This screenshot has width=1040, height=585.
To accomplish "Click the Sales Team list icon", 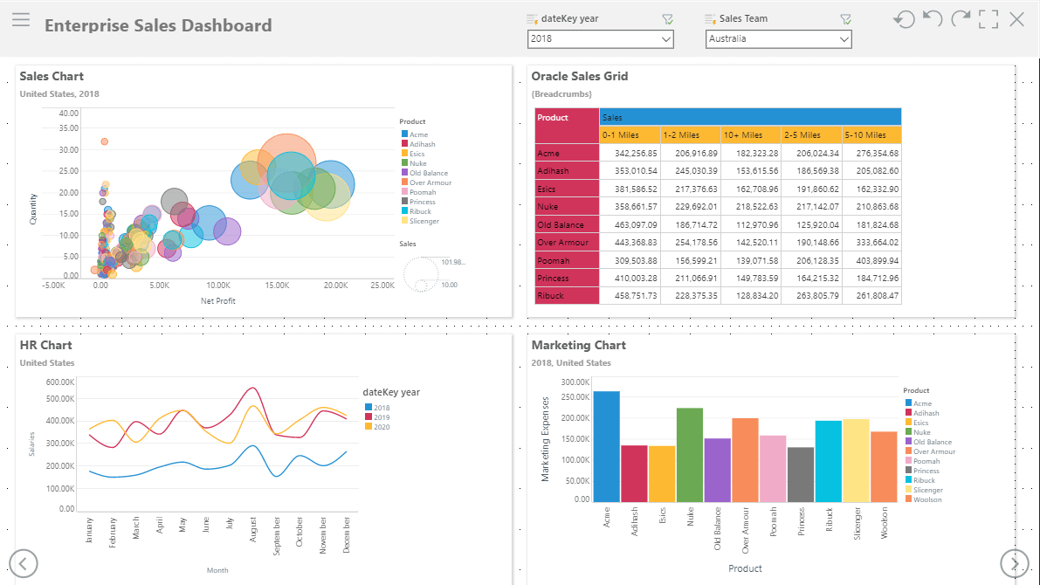I will coord(710,19).
